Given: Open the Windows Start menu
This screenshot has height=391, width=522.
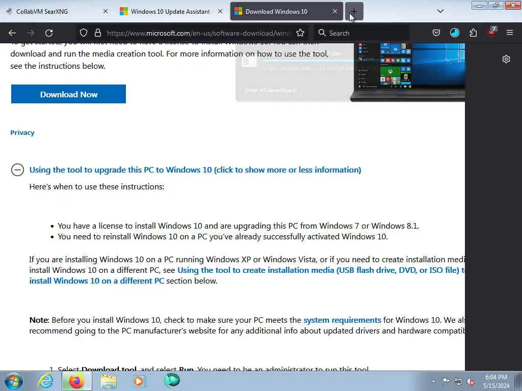Looking at the screenshot, I should [13, 381].
